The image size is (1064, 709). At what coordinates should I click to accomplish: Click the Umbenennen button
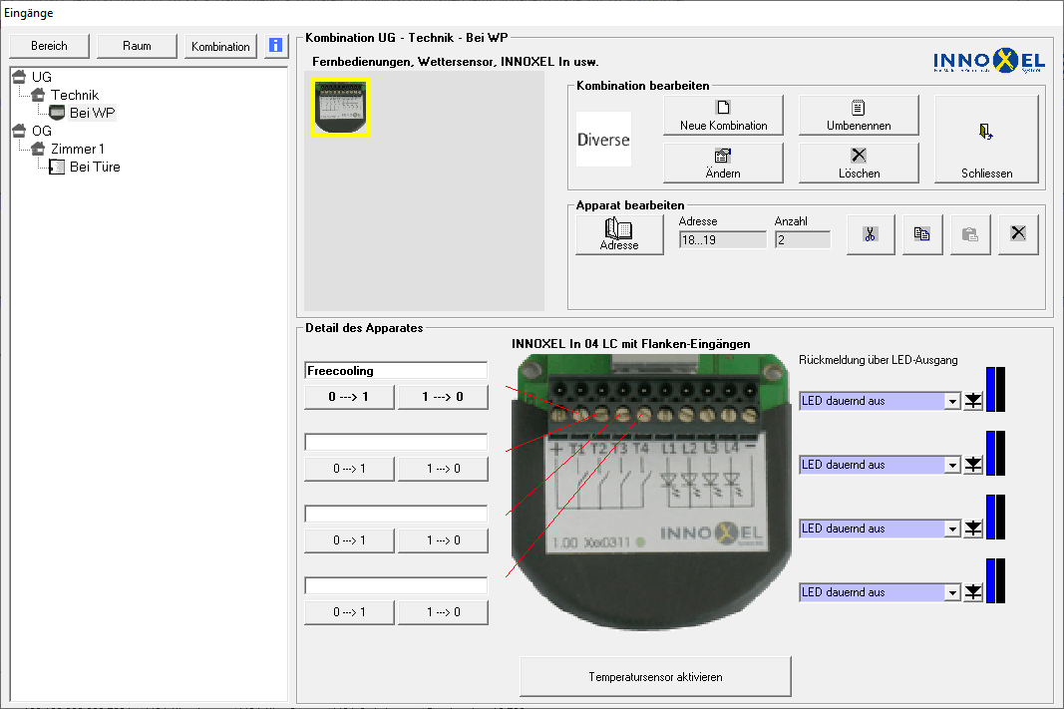coord(859,116)
